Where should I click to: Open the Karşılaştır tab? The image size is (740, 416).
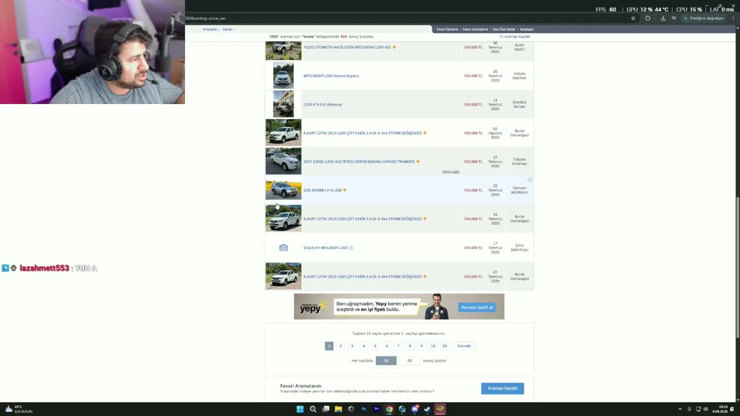pyautogui.click(x=527, y=29)
